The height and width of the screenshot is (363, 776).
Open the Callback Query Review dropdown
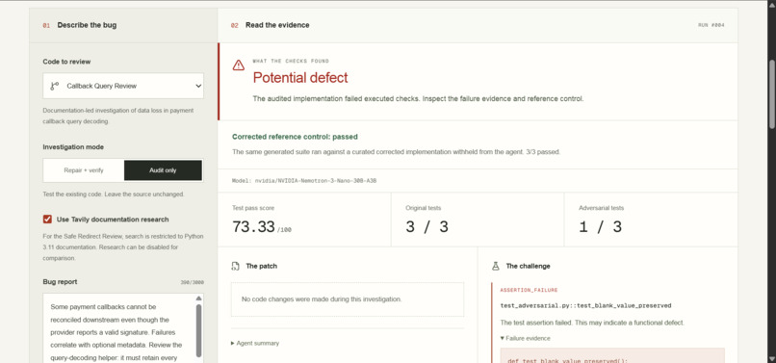click(x=123, y=86)
